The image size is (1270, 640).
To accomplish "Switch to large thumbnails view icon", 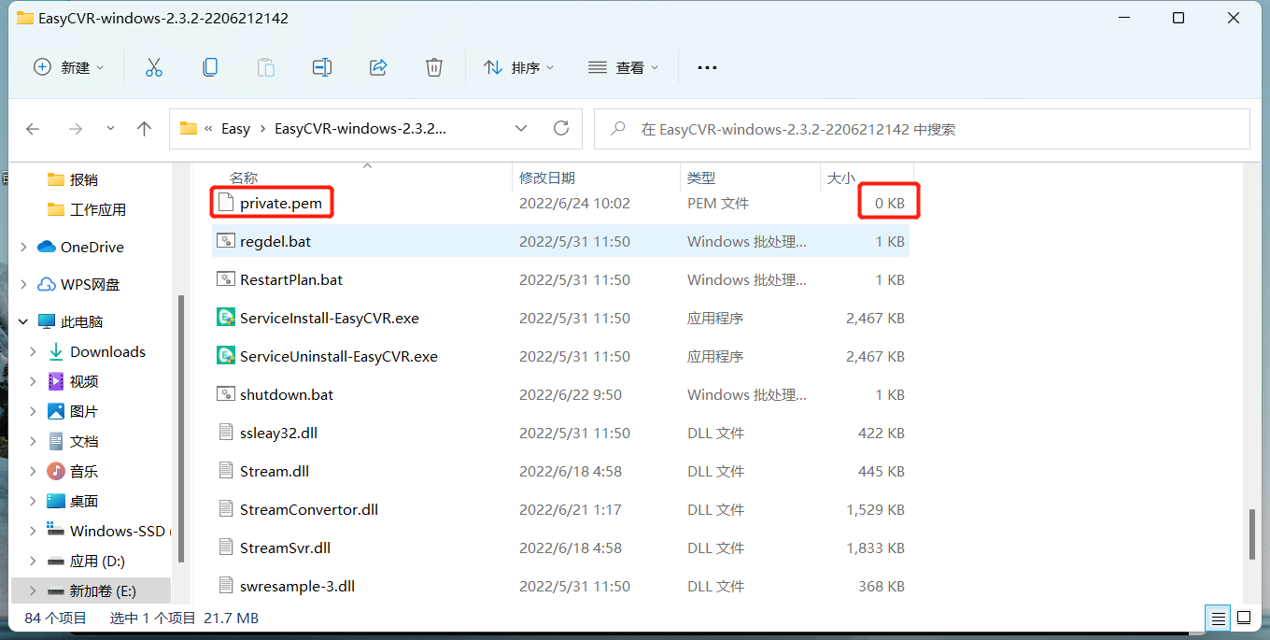I will click(x=1244, y=618).
